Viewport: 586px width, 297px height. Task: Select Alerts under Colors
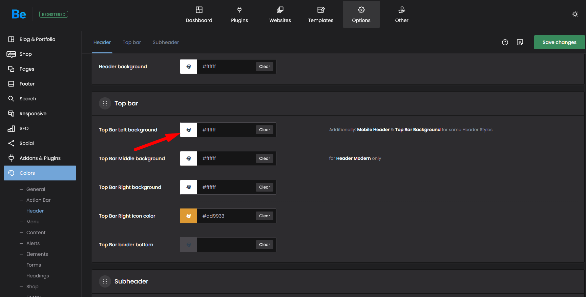(x=33, y=243)
